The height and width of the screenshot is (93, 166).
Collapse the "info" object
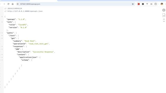2,22
